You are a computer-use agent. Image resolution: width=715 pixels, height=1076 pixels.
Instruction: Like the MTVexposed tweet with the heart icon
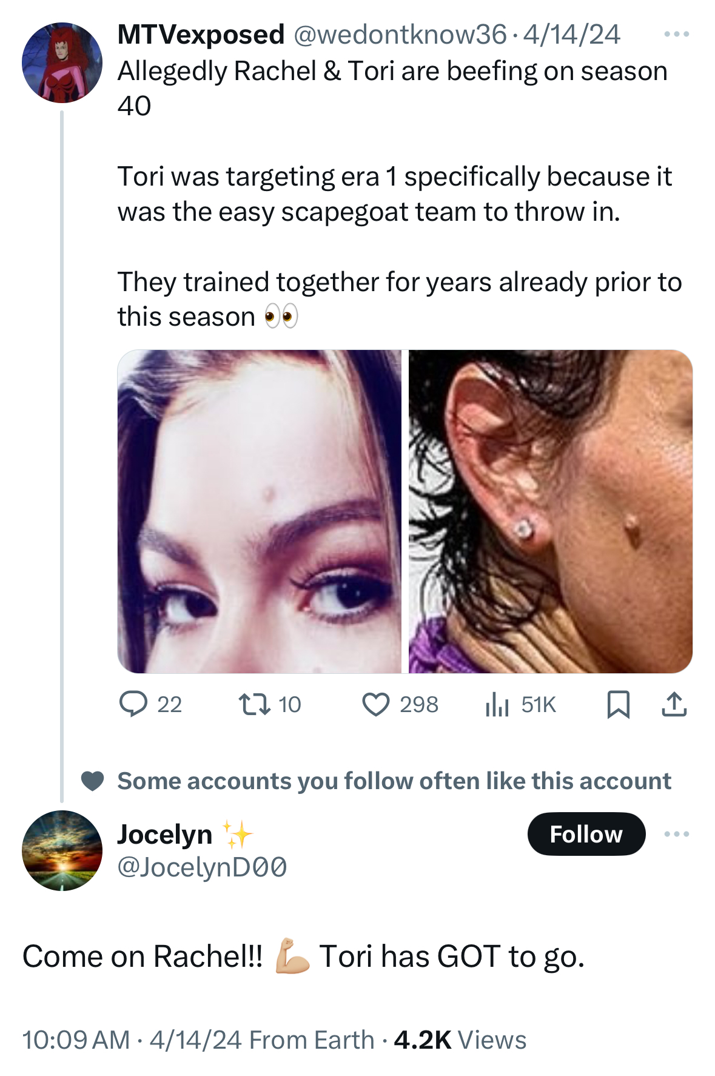tap(376, 705)
